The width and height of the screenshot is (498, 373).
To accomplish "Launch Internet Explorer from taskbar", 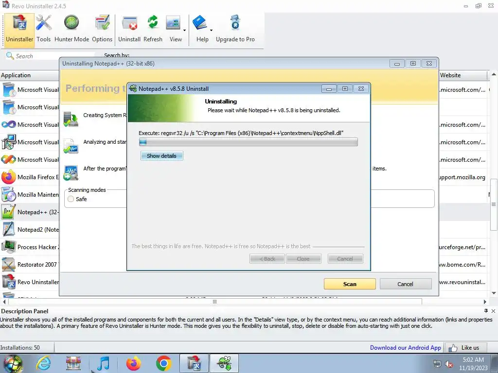I will point(43,363).
